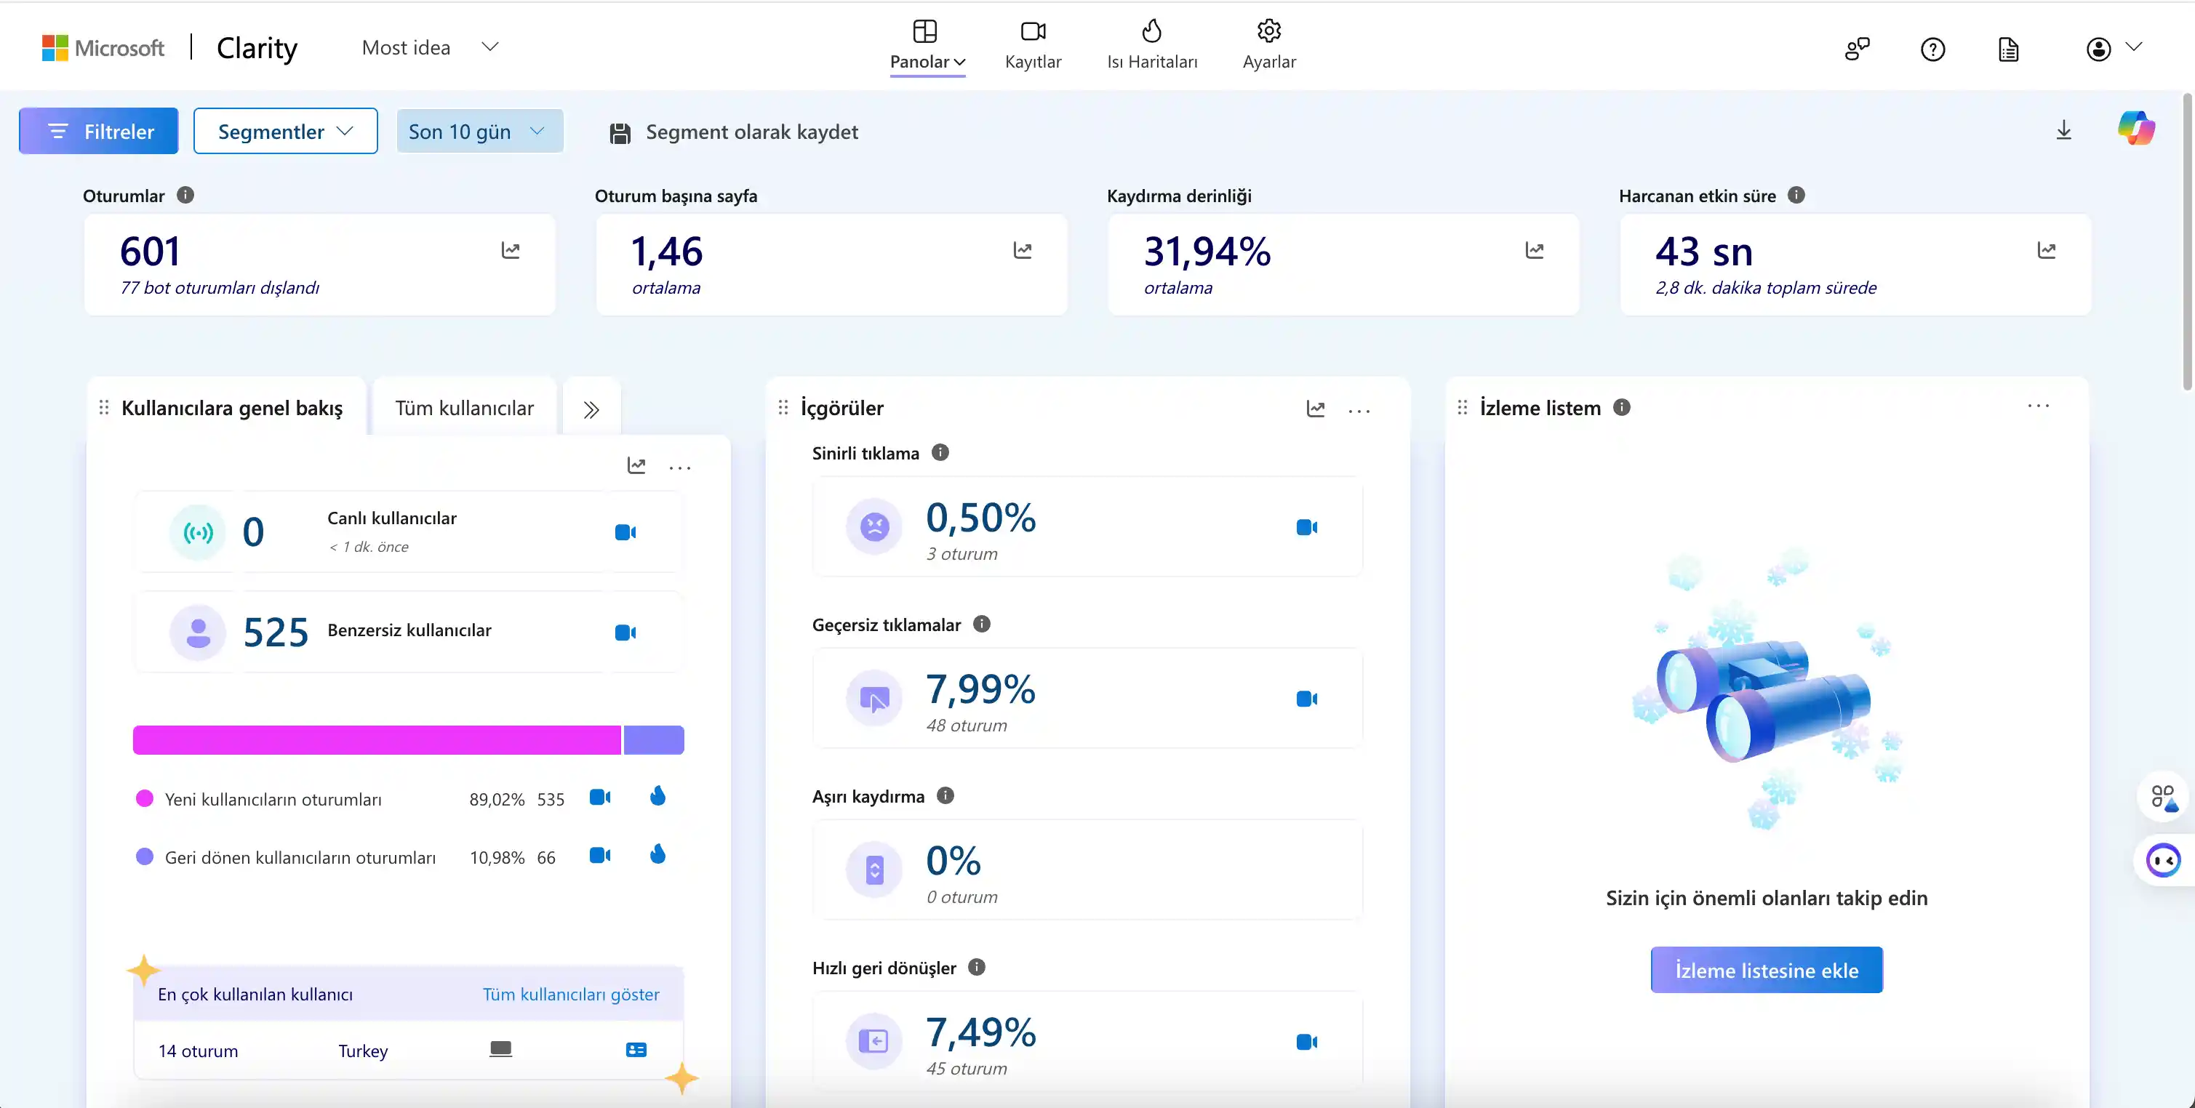Watch Sinirli tıklama recordings

1307,527
